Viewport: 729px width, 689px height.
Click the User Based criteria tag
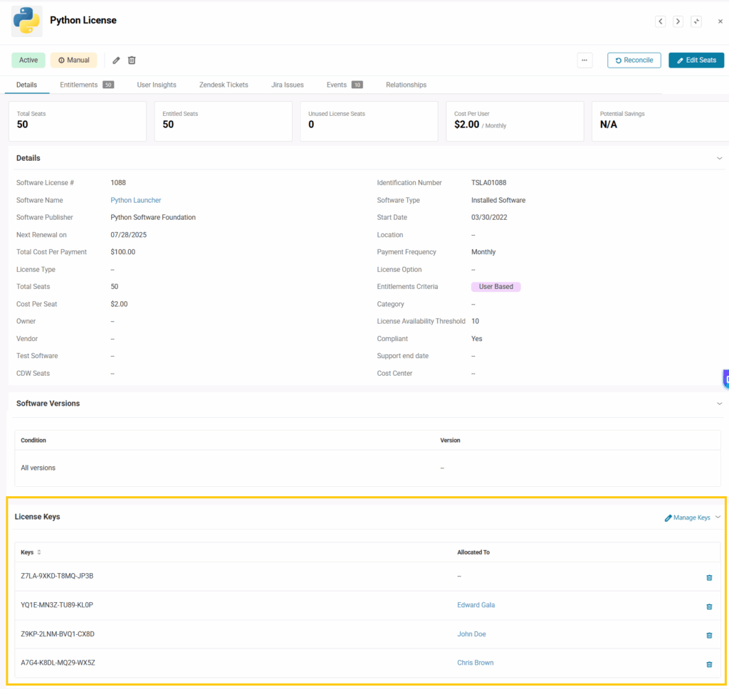[495, 287]
